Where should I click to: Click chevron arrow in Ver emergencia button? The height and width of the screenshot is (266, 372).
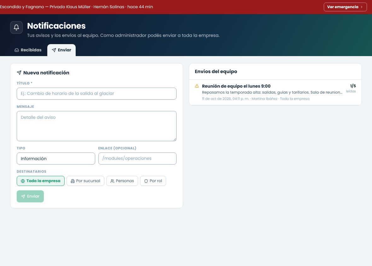click(362, 7)
